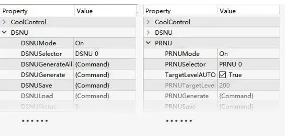Screen dimensions: 285x138
Task: Select the DSNUStatus property row
Action: coord(38,106)
